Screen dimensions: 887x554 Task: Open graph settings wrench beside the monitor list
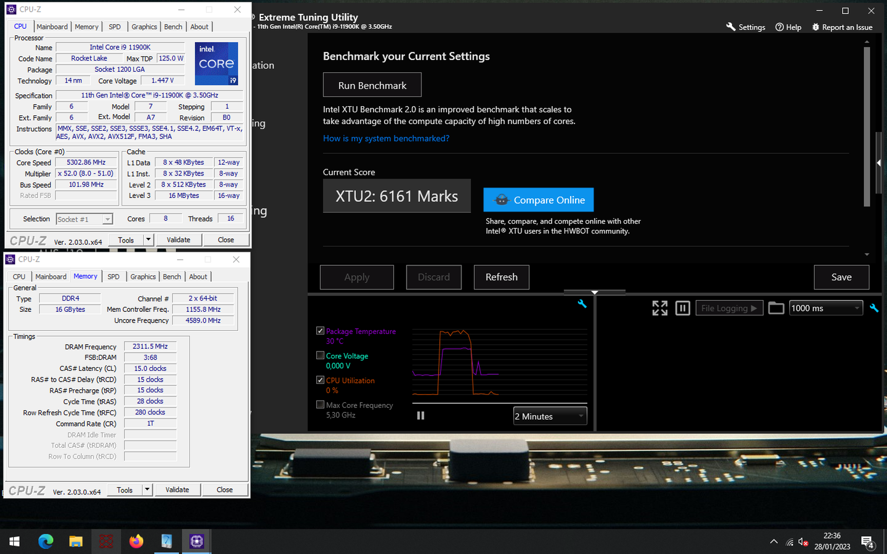click(x=582, y=304)
